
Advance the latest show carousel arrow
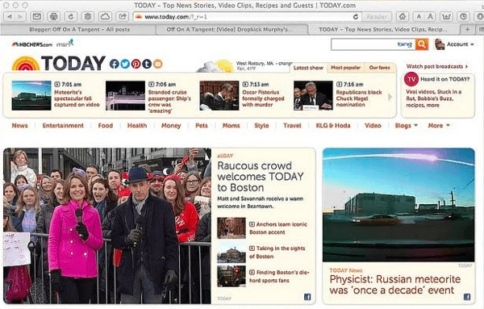[390, 97]
